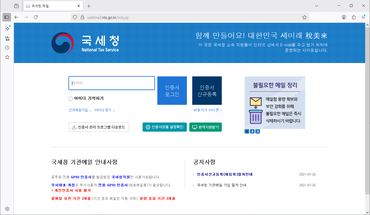Open a new browser tab

click(x=89, y=6)
